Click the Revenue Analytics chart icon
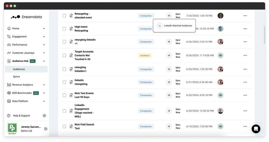Viewport: 269px width, 142px height. [x=9, y=85]
